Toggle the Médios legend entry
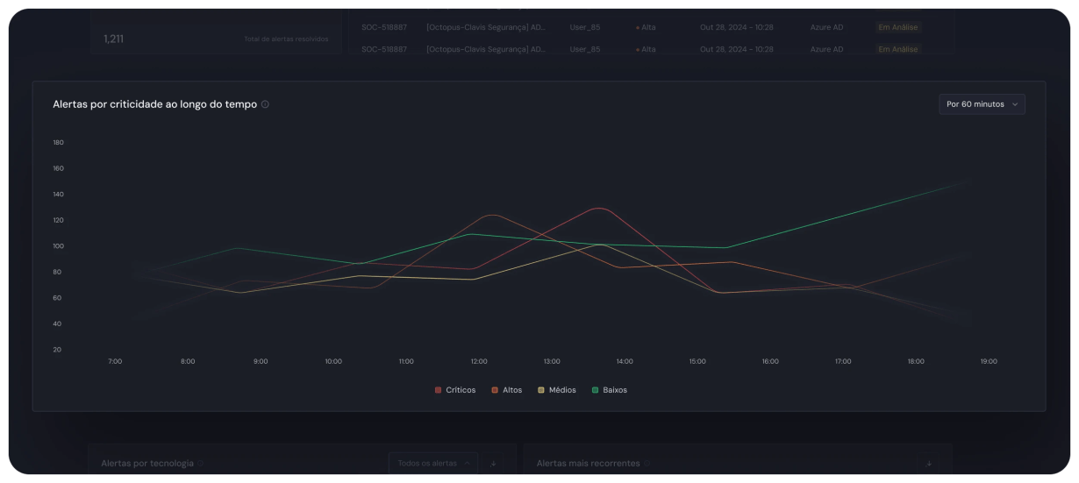The image size is (1079, 483). coord(557,390)
